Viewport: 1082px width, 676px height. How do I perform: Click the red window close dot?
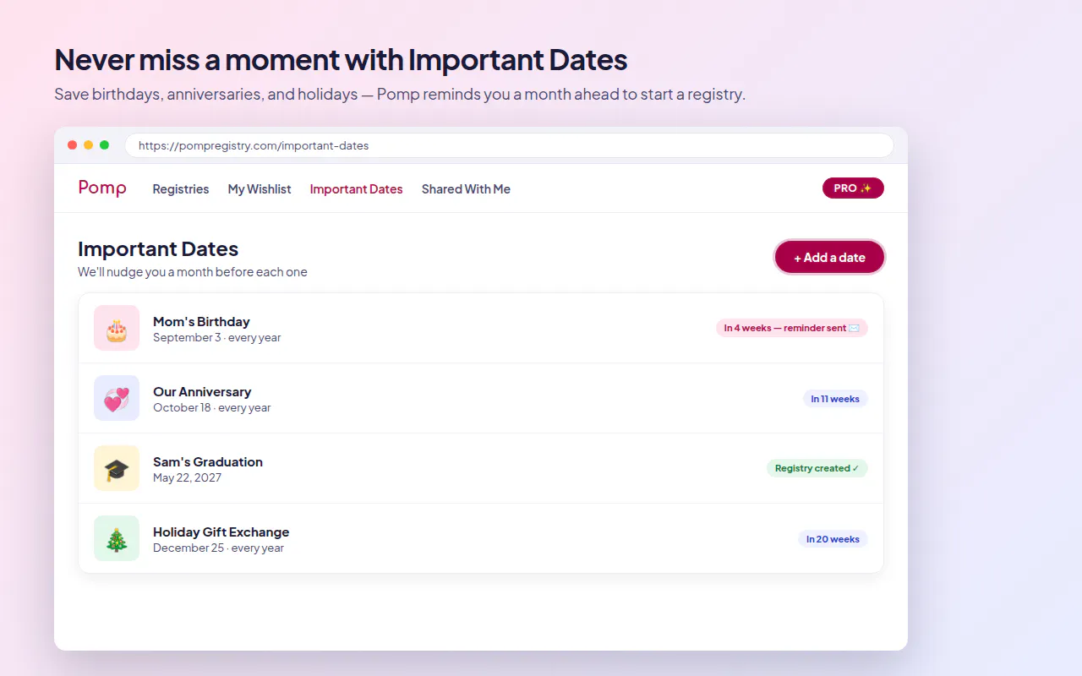click(73, 145)
